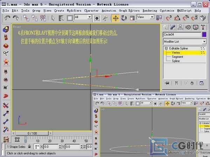The width and height of the screenshot is (210, 157).
Task: Click the spring coil icon in left sidebar
Action: pos(6,139)
